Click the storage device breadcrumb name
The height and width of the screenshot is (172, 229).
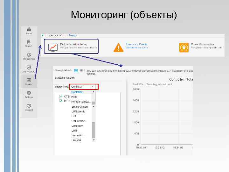55,35
